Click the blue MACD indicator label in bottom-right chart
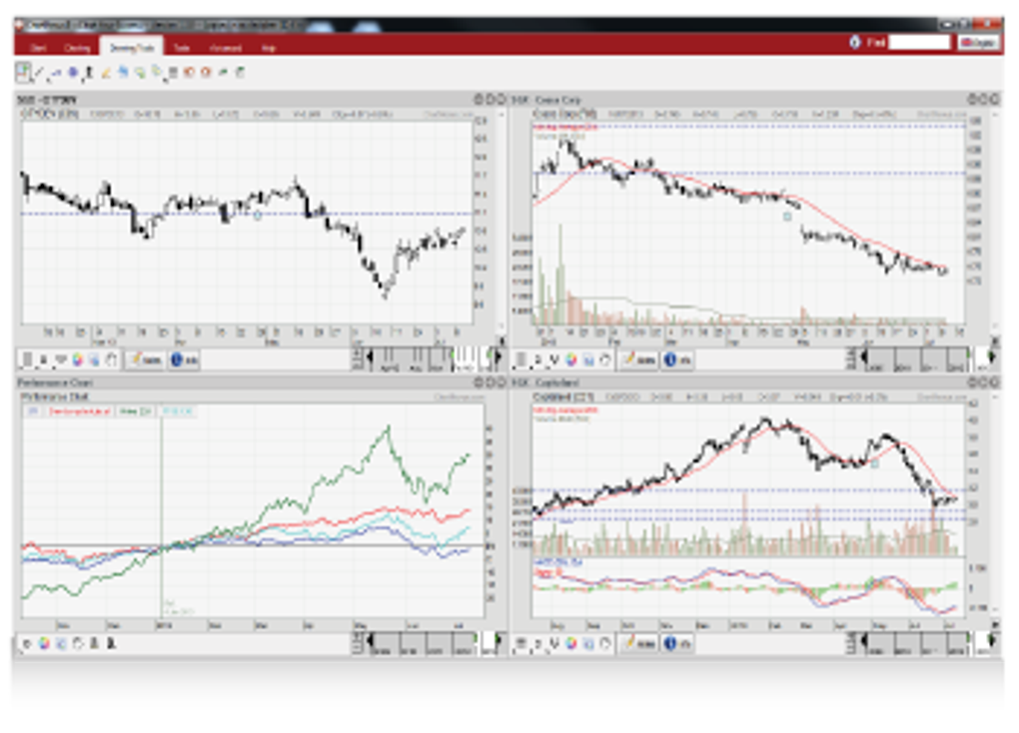 point(557,562)
